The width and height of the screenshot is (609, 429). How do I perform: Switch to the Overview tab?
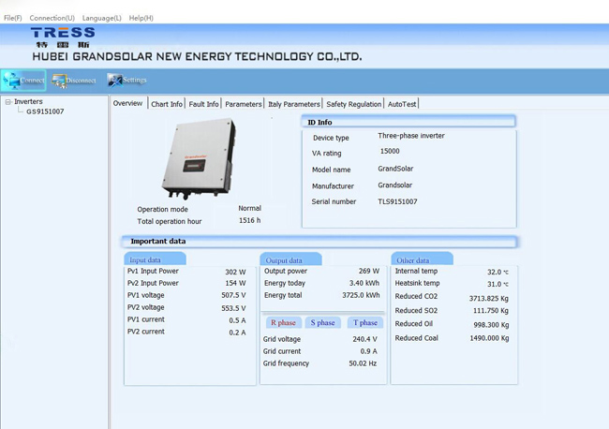(x=127, y=103)
